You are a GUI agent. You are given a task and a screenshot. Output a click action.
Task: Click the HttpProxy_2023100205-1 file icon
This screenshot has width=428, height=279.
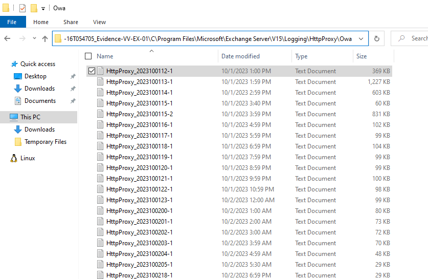[100, 265]
